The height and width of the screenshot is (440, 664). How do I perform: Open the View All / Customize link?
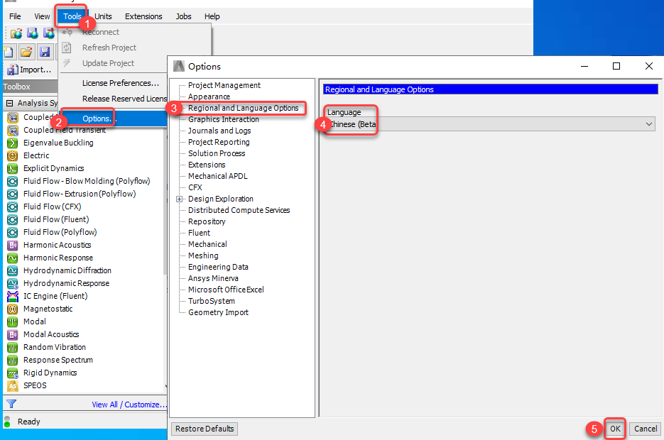pos(129,405)
